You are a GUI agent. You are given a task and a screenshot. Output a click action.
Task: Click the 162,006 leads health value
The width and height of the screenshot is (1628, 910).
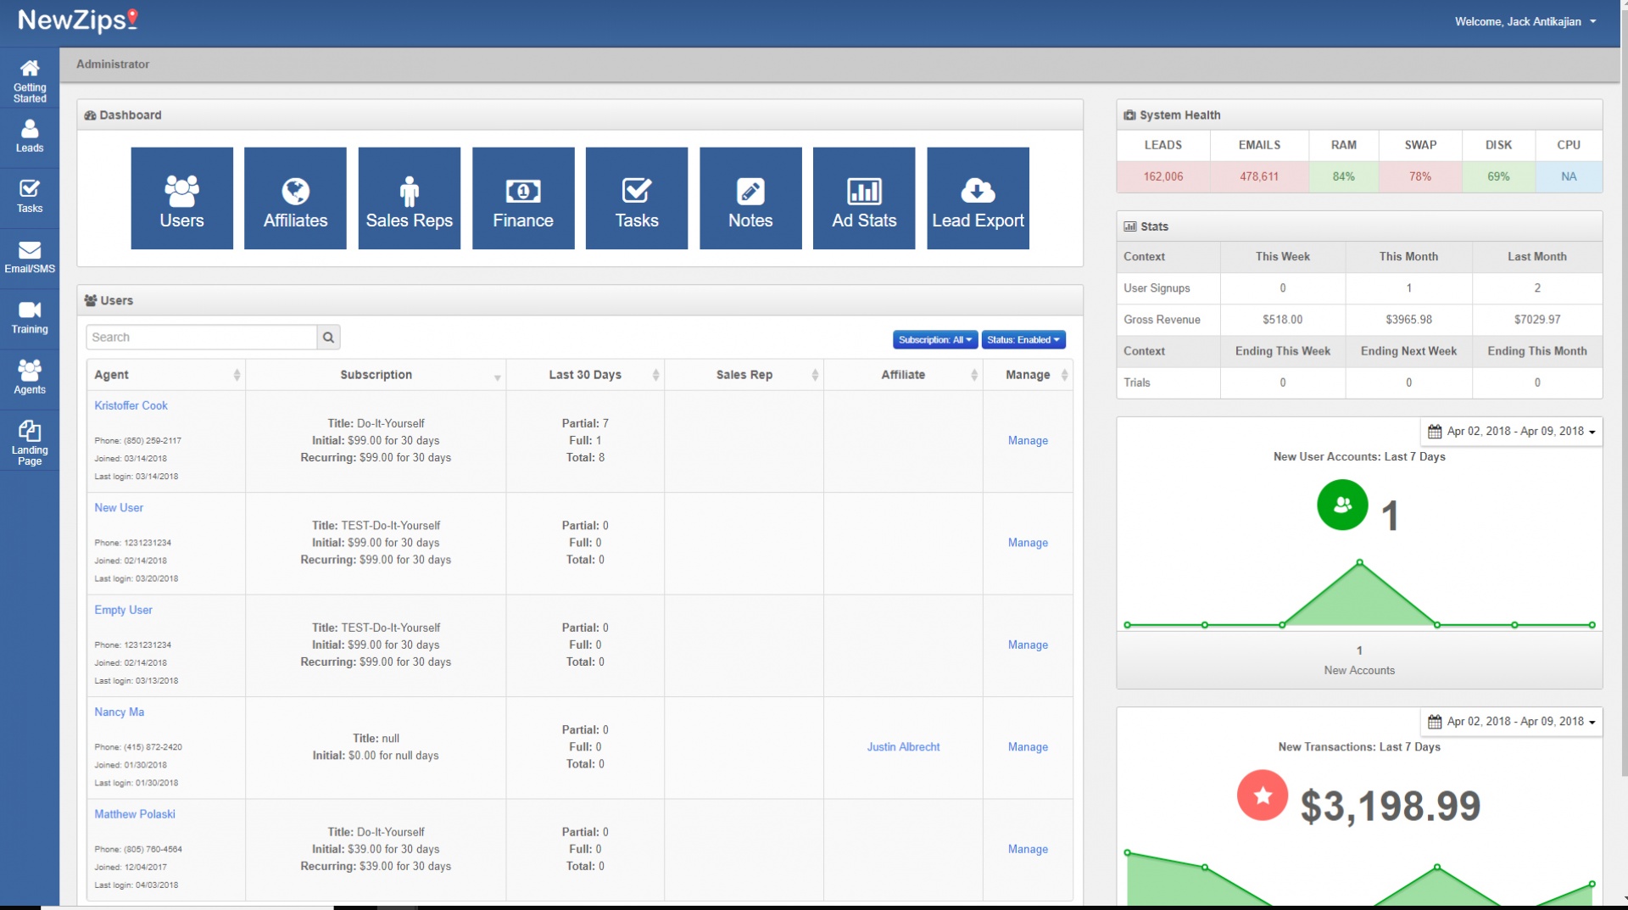[x=1163, y=176]
